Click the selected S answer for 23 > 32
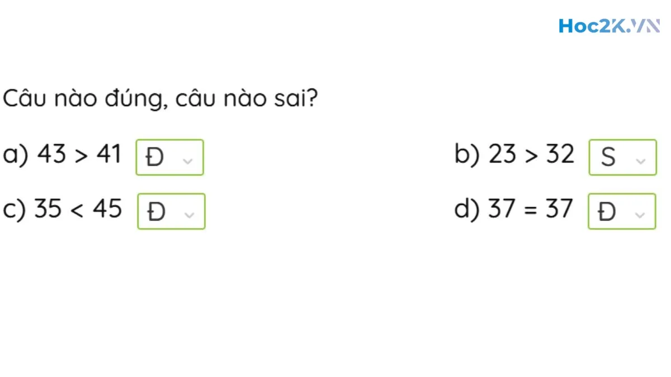 (x=608, y=159)
